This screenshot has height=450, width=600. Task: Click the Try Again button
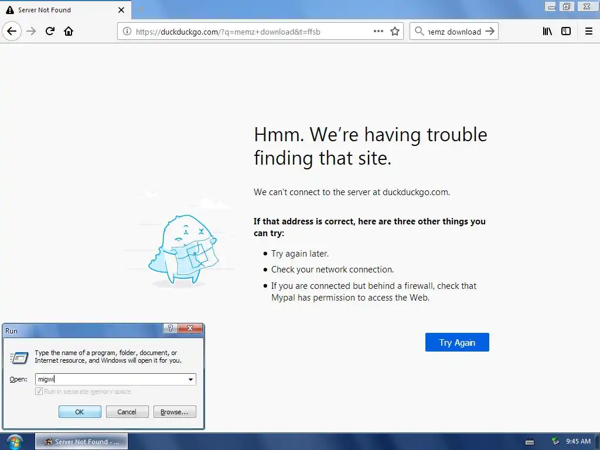tap(457, 342)
